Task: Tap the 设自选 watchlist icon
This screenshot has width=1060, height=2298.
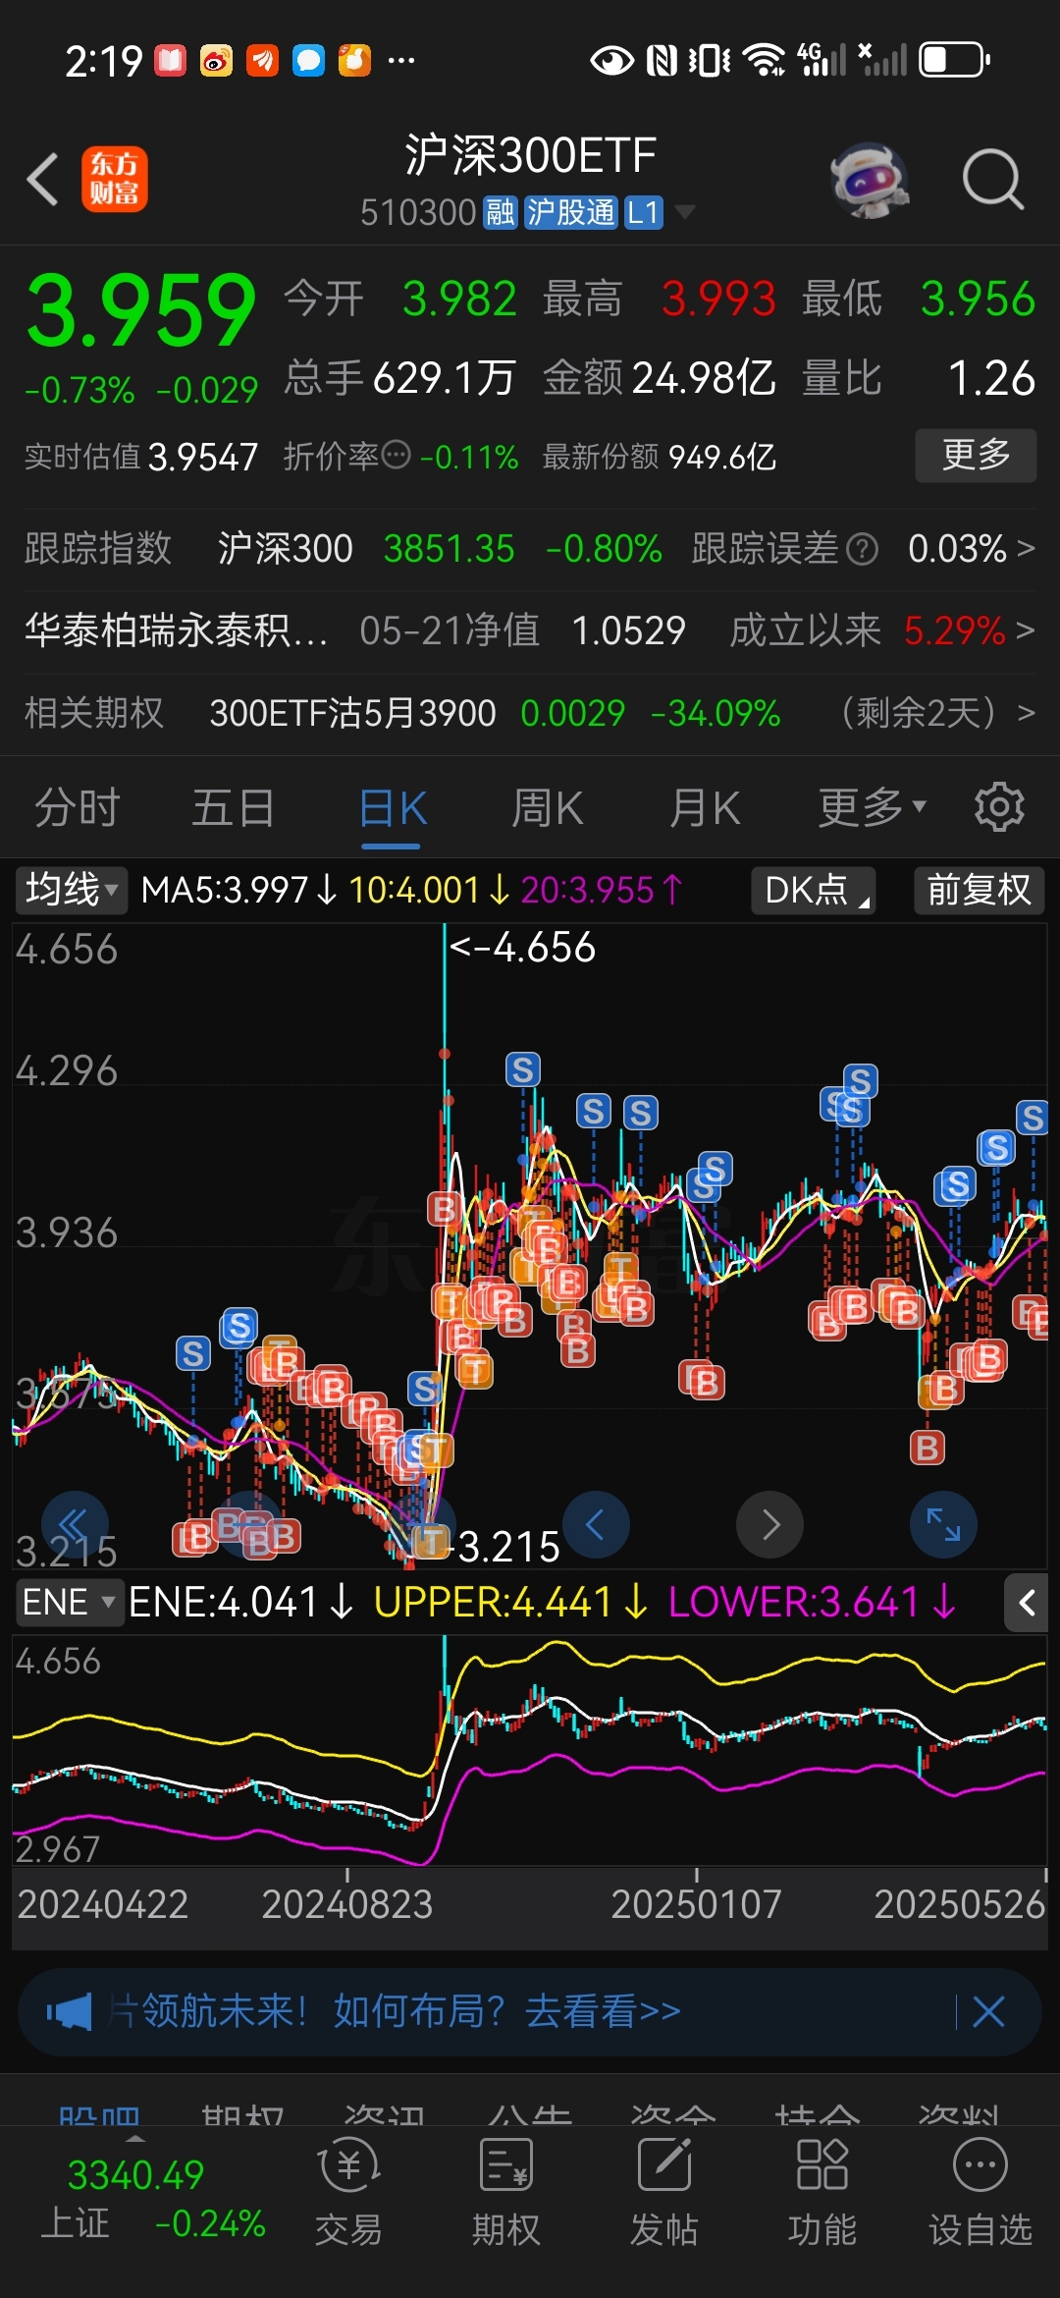Action: 980,2192
